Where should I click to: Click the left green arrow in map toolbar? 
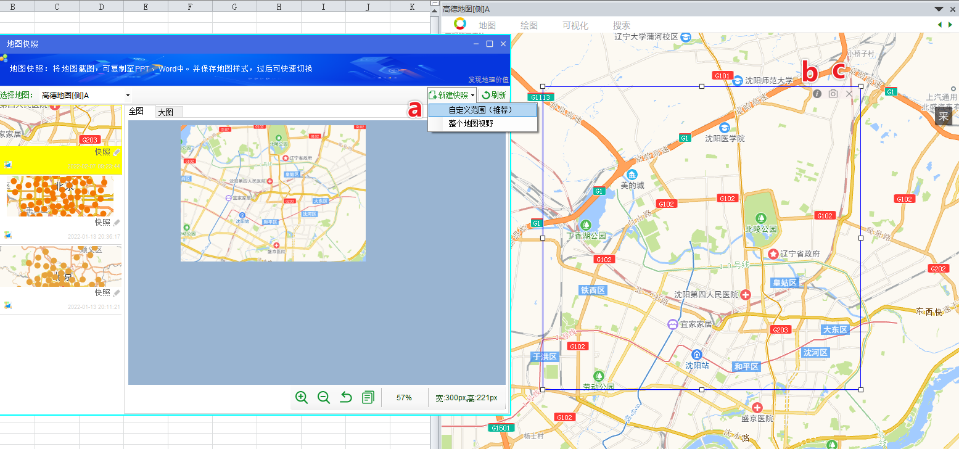(940, 25)
